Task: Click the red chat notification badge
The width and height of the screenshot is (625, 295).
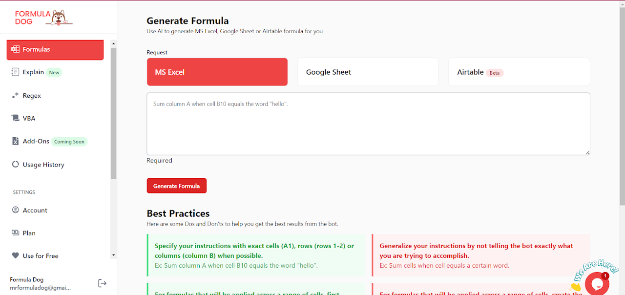Action: click(605, 276)
